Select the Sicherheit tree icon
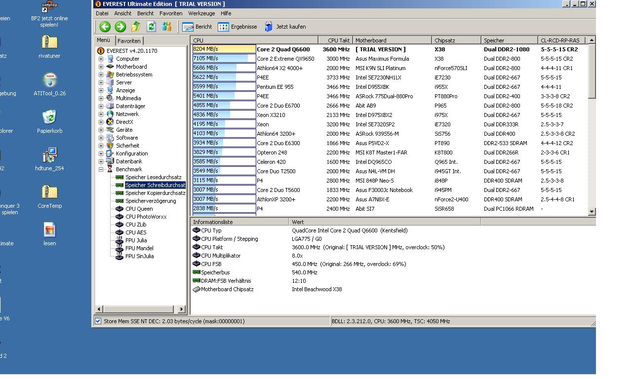This screenshot has width=632, height=379. click(110, 146)
